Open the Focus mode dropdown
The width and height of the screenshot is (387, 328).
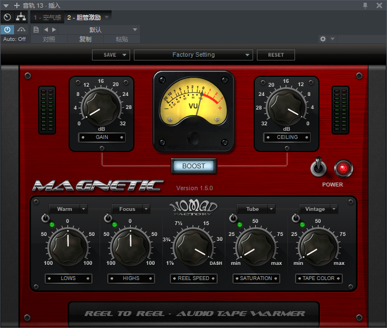pos(131,209)
